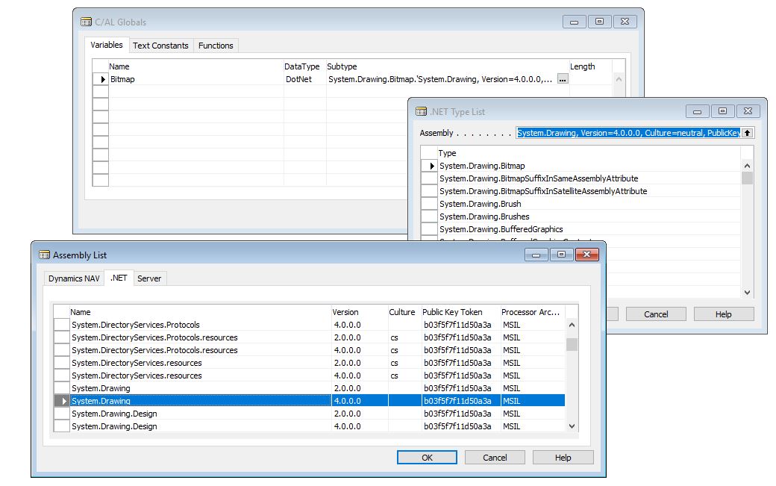Viewport: 776px width, 486px height.
Task: Select System.Drawing.Brush type row
Action: point(589,204)
